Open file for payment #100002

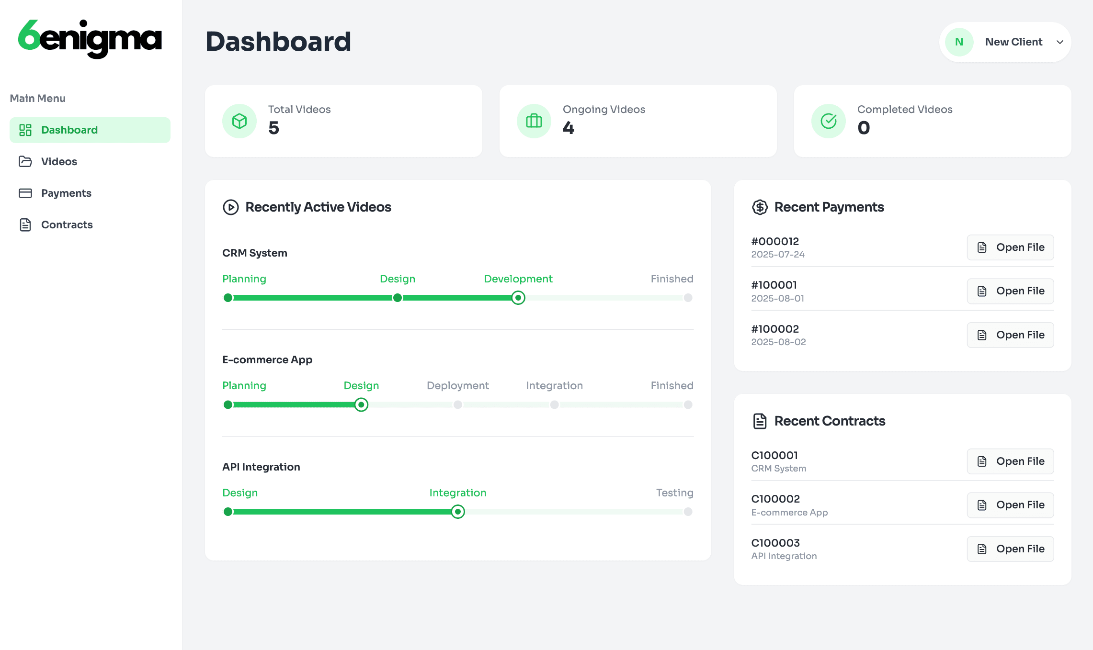click(1010, 335)
